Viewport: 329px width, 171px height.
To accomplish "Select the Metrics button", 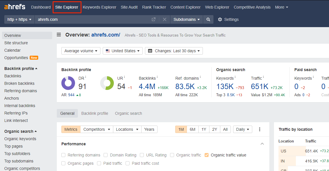I will (71, 129).
